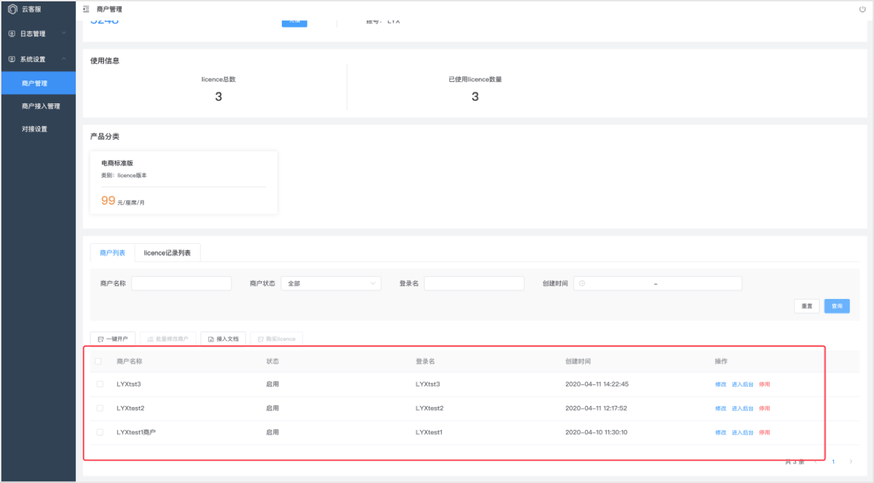Open the 创建时间 date range picker
The height and width of the screenshot is (483, 874).
tap(658, 283)
